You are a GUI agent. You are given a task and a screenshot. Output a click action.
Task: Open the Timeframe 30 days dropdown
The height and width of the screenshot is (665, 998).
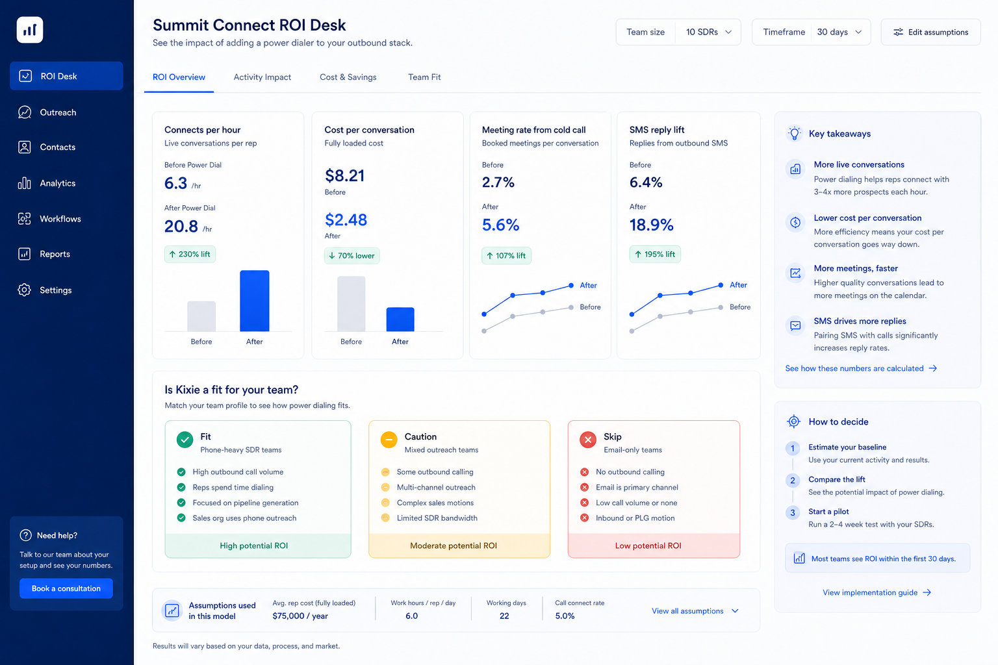tap(811, 32)
